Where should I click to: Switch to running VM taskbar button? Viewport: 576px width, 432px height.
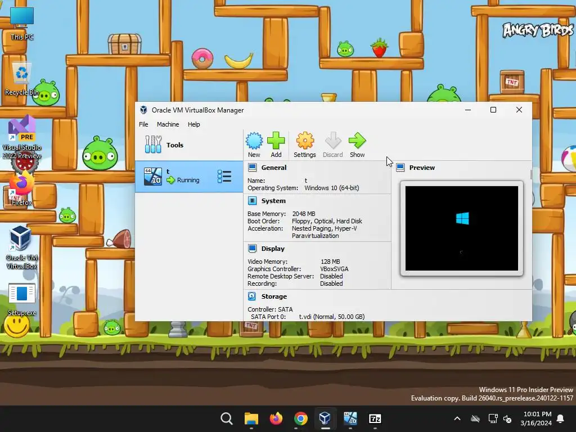(x=350, y=418)
